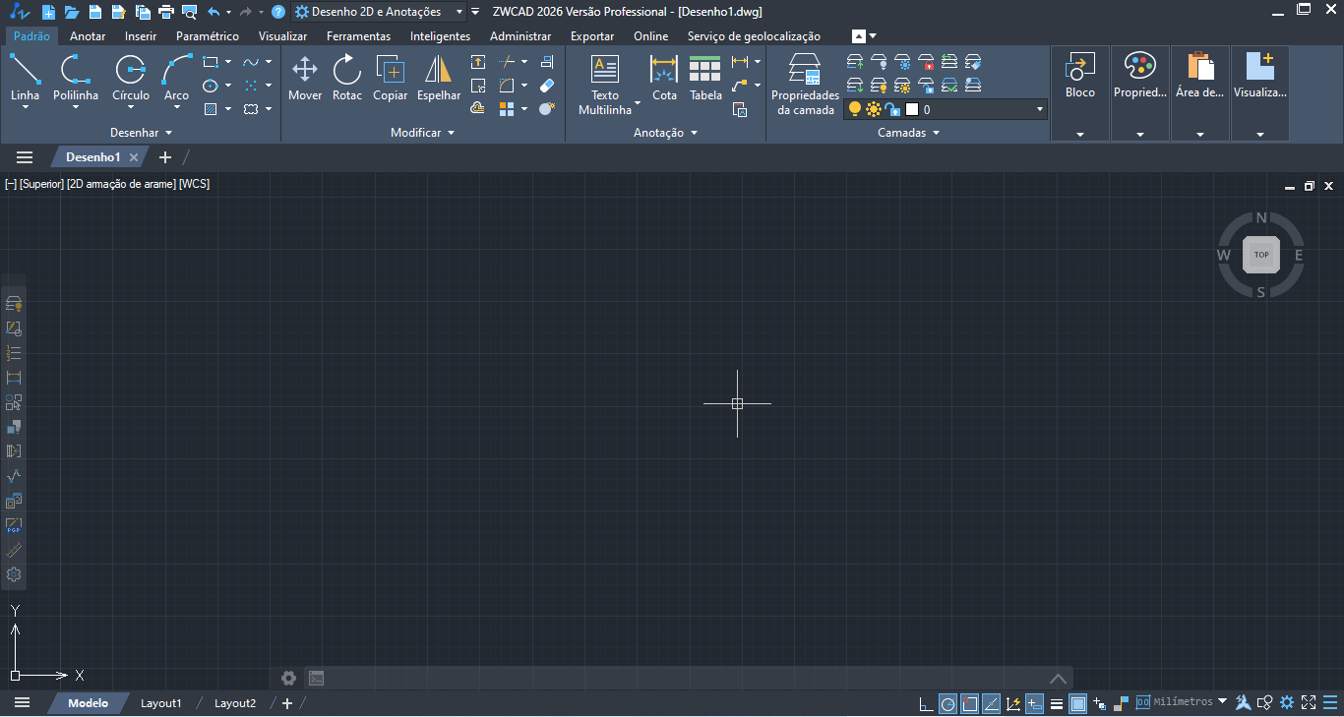Toggle lineweight display in the status bar

pyautogui.click(x=1056, y=703)
